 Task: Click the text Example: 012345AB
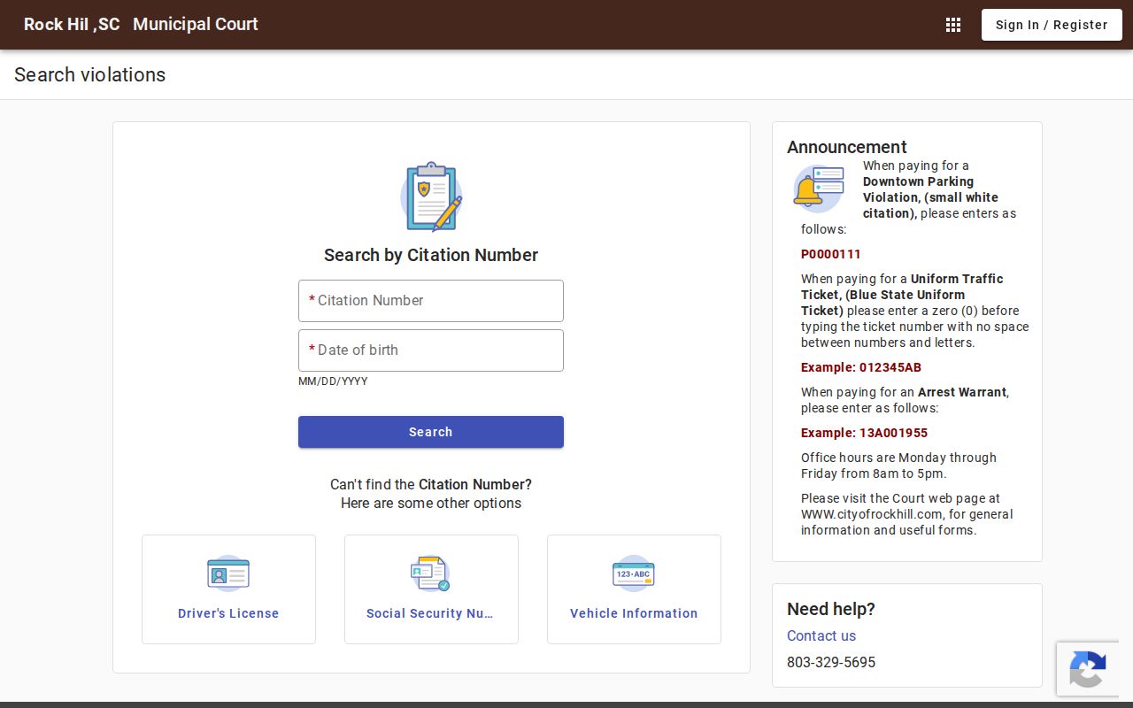pyautogui.click(x=861, y=367)
